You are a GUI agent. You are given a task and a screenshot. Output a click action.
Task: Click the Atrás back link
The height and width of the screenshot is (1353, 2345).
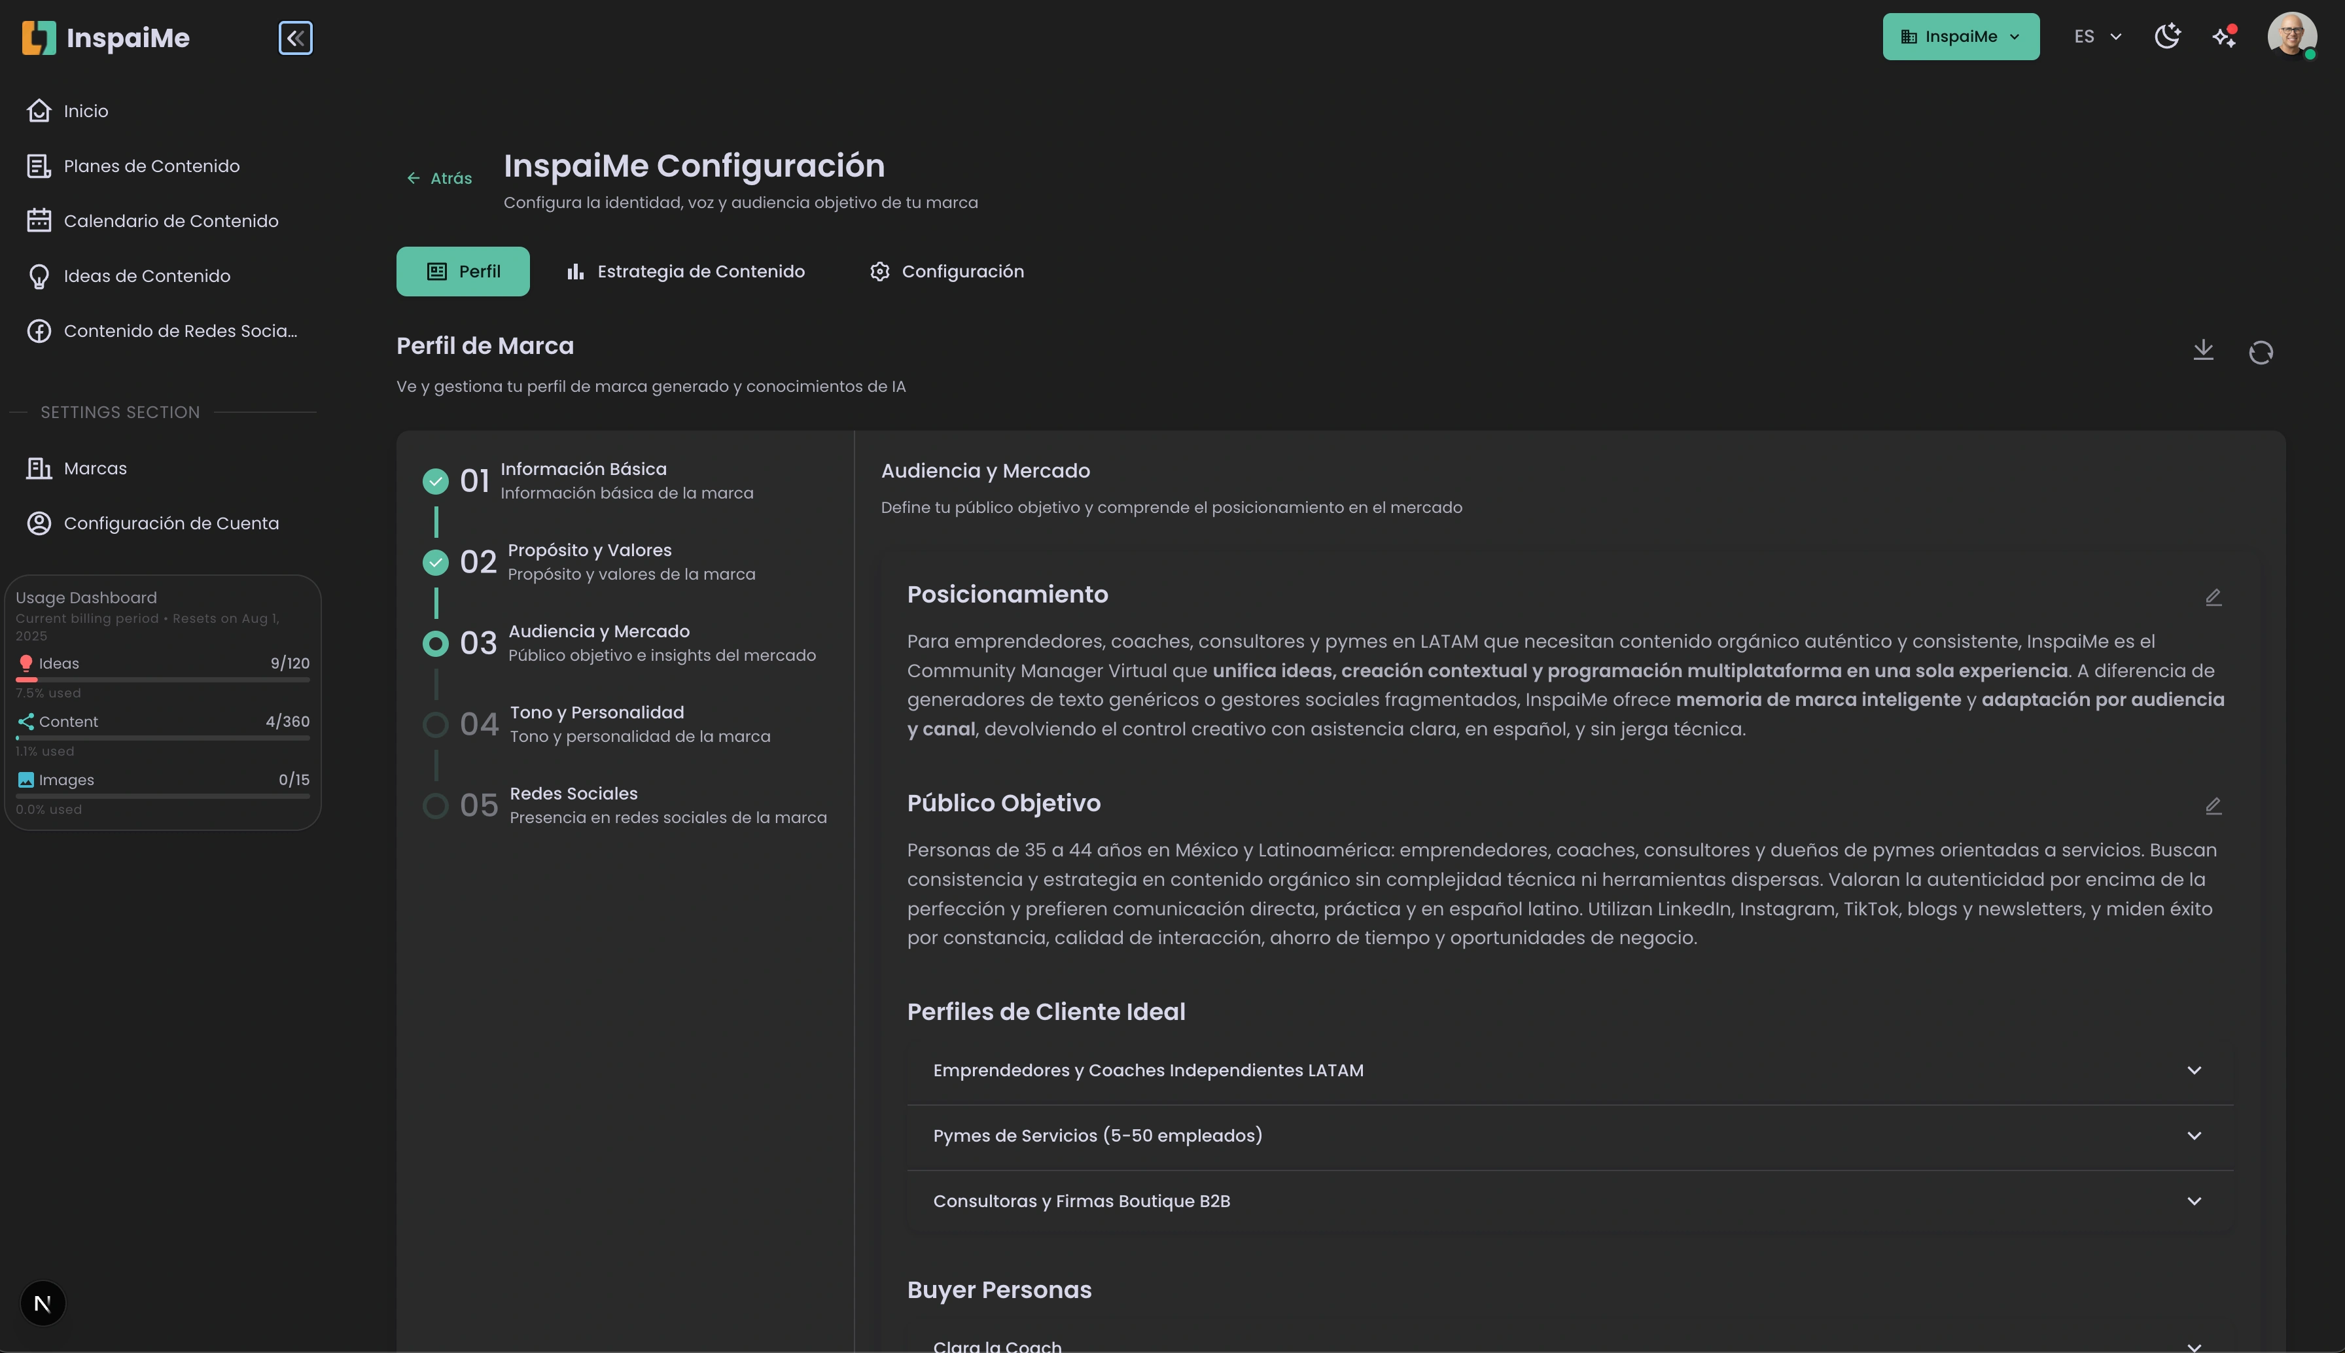(438, 177)
